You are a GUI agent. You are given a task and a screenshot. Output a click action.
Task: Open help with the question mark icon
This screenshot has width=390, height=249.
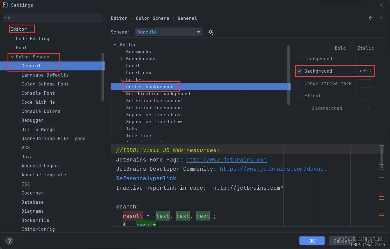click(x=9, y=241)
